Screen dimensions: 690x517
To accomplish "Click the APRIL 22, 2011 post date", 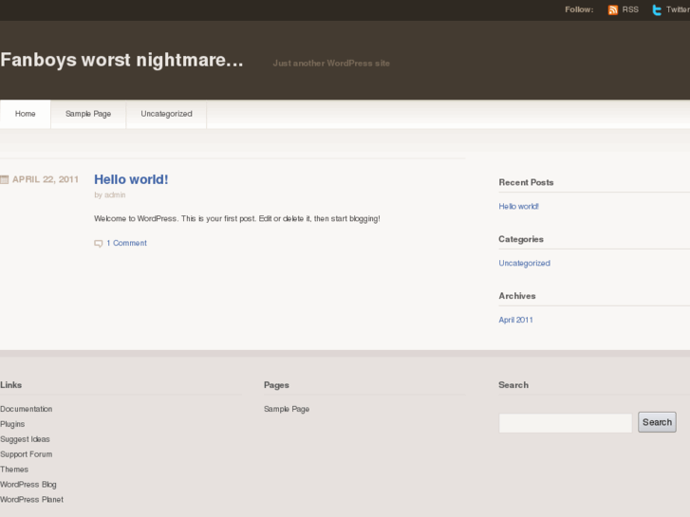I will pos(46,179).
